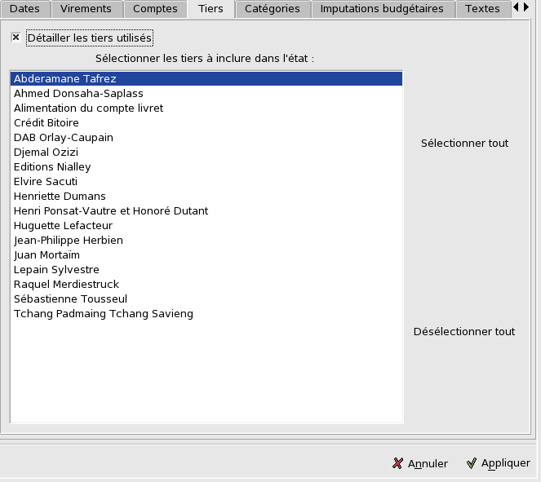The height and width of the screenshot is (482, 541).
Task: Select Alimentation du compte livret
Action: (x=206, y=108)
